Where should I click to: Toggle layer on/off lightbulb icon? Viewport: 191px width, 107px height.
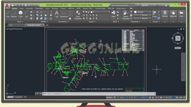(84, 12)
